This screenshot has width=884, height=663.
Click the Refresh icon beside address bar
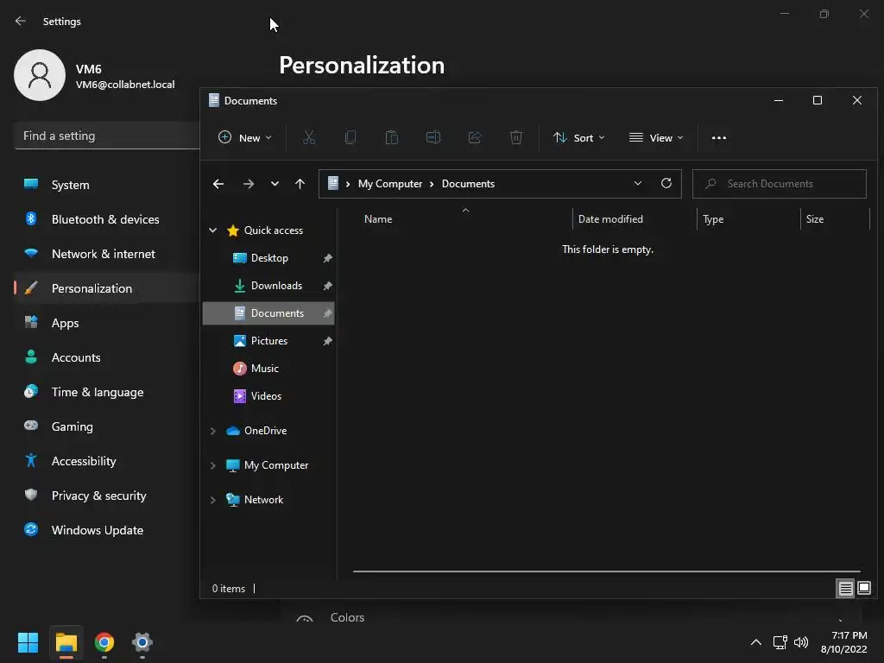tap(666, 183)
